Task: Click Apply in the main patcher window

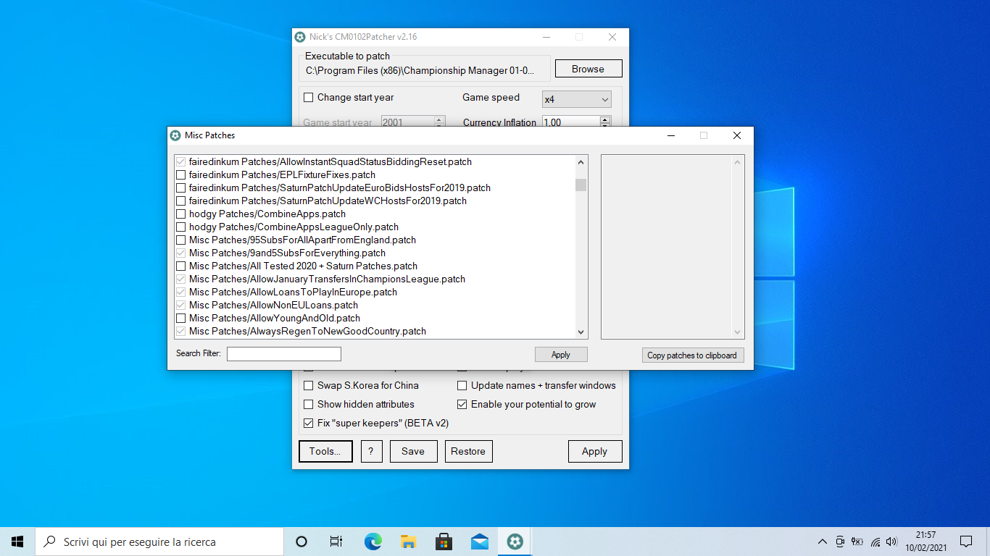Action: click(595, 451)
